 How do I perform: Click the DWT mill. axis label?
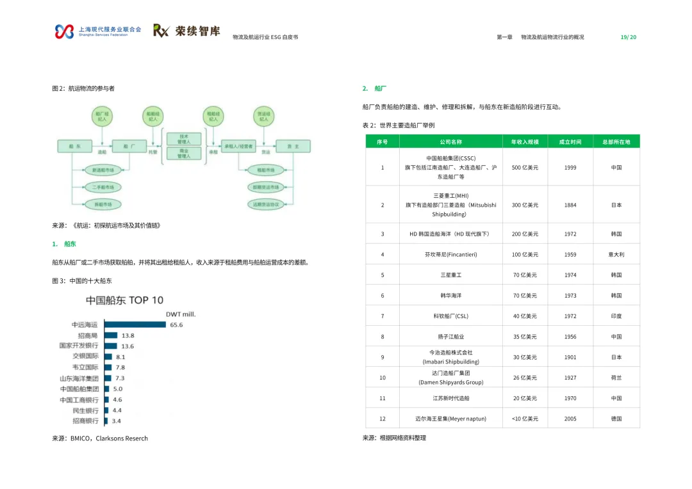pyautogui.click(x=181, y=314)
